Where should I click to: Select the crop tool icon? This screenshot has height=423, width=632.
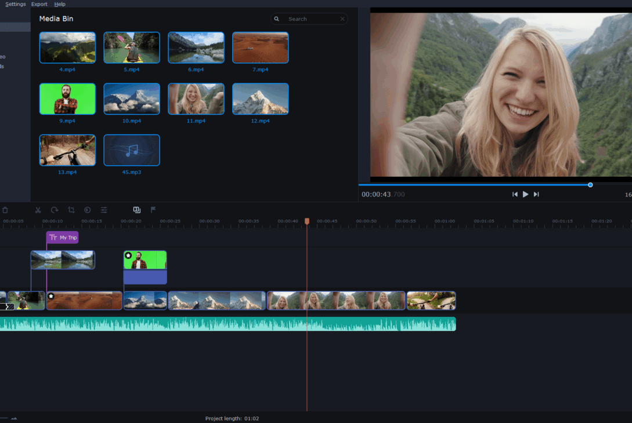(71, 210)
